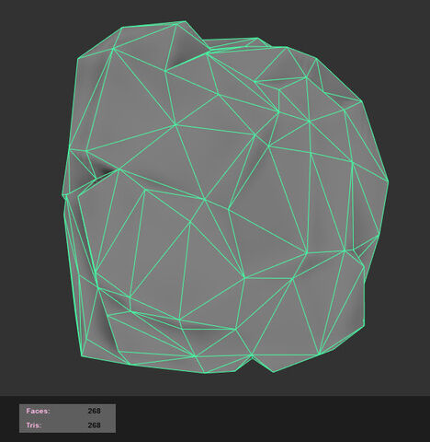This screenshot has height=442, width=430.
Task: Select the topmost vertex of the mesh
Action: (x=185, y=21)
